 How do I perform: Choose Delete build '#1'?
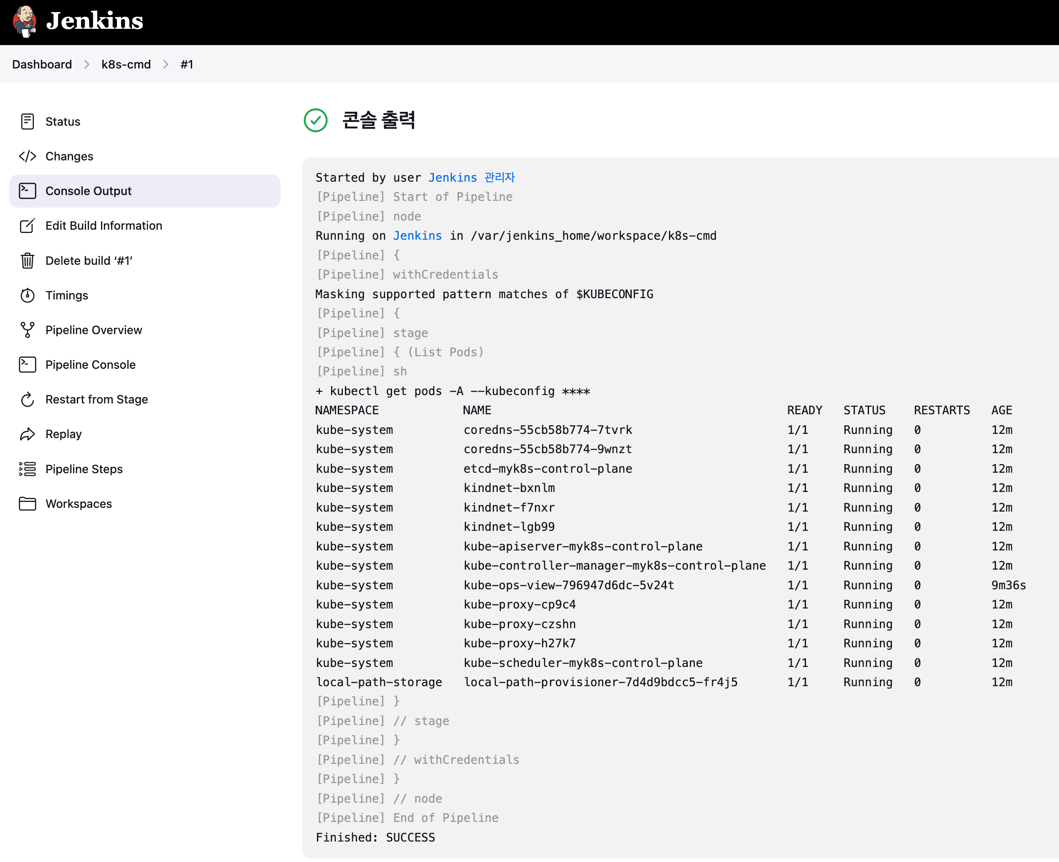[x=145, y=261]
